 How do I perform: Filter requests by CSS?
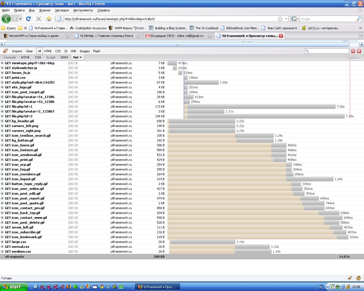click(x=58, y=51)
